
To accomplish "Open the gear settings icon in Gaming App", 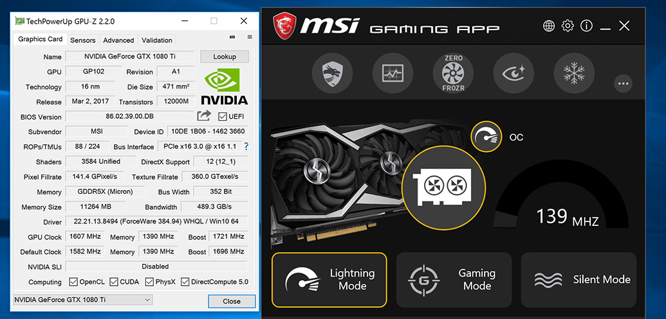I will pyautogui.click(x=568, y=26).
